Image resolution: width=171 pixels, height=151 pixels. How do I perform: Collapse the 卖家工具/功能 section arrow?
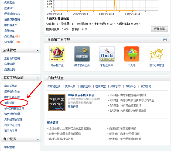pyautogui.click(x=37, y=78)
